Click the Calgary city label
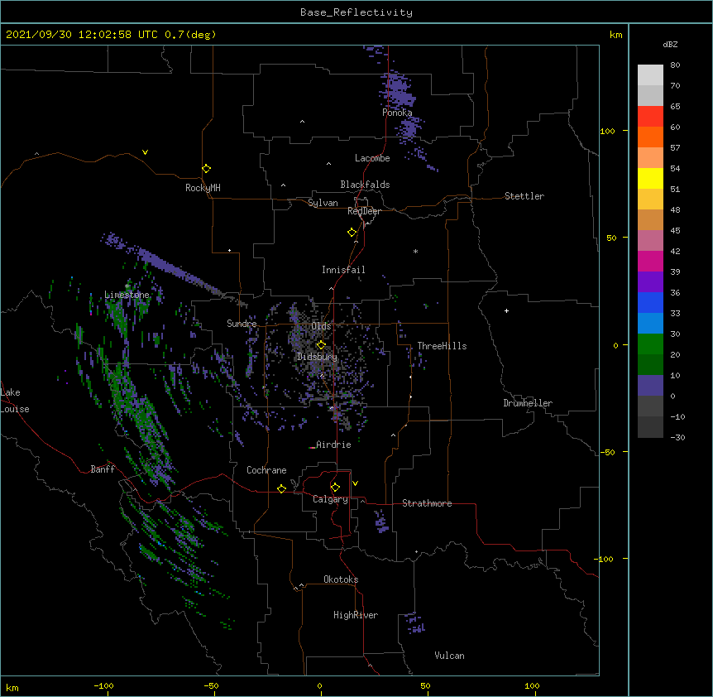 tap(330, 499)
